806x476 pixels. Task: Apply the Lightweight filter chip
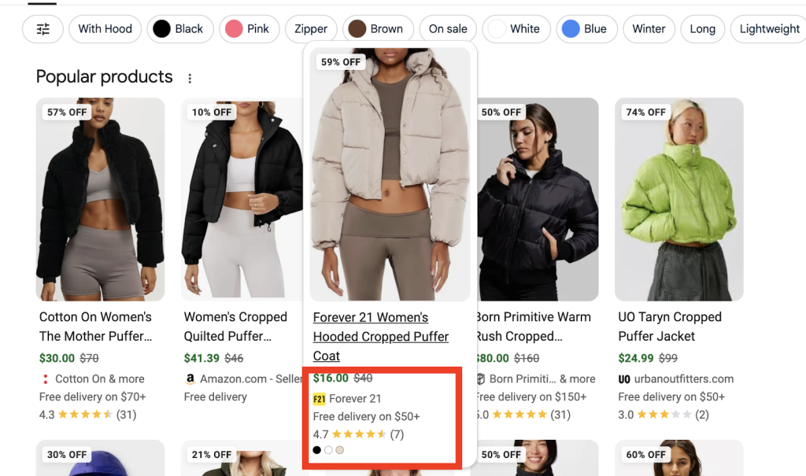pos(769,29)
